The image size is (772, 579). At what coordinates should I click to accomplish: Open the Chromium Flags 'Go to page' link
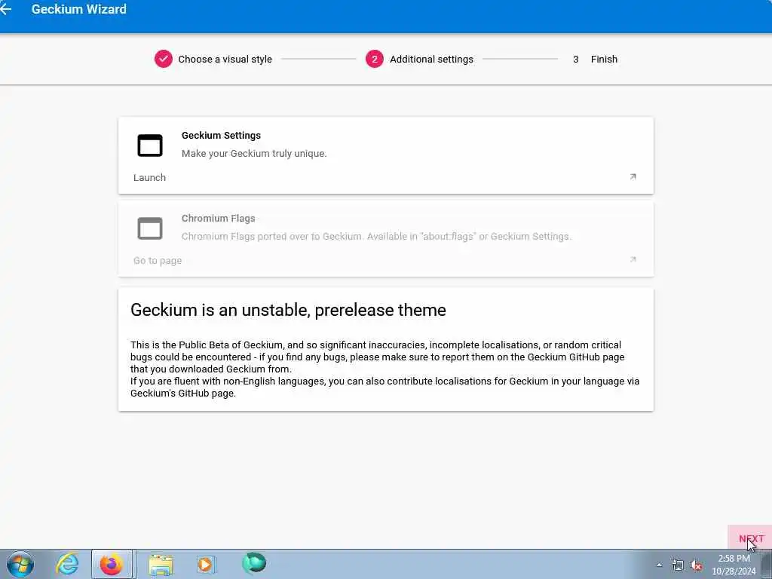158,260
